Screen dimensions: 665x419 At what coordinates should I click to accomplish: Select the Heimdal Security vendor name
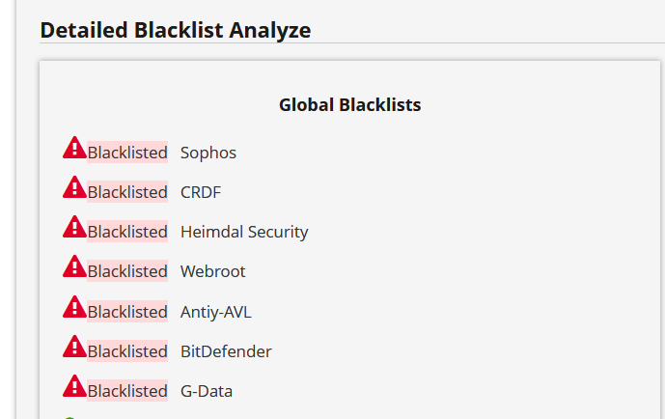pyautogui.click(x=244, y=232)
